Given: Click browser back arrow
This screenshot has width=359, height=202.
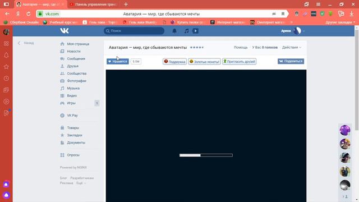Looking at the screenshot, I should [x=7, y=13].
